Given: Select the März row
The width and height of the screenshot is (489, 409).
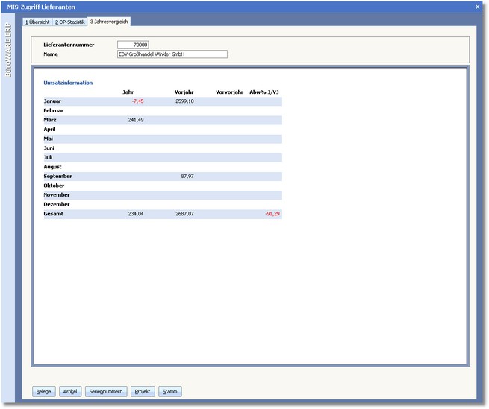Looking at the screenshot, I should [x=51, y=120].
